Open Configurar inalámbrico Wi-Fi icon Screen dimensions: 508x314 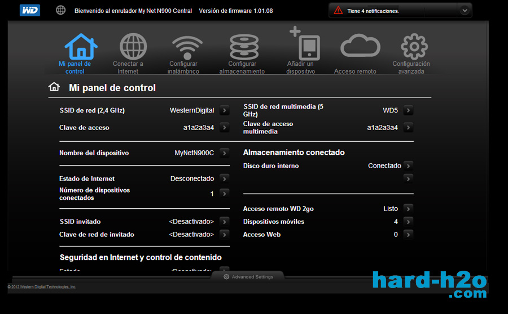point(187,47)
